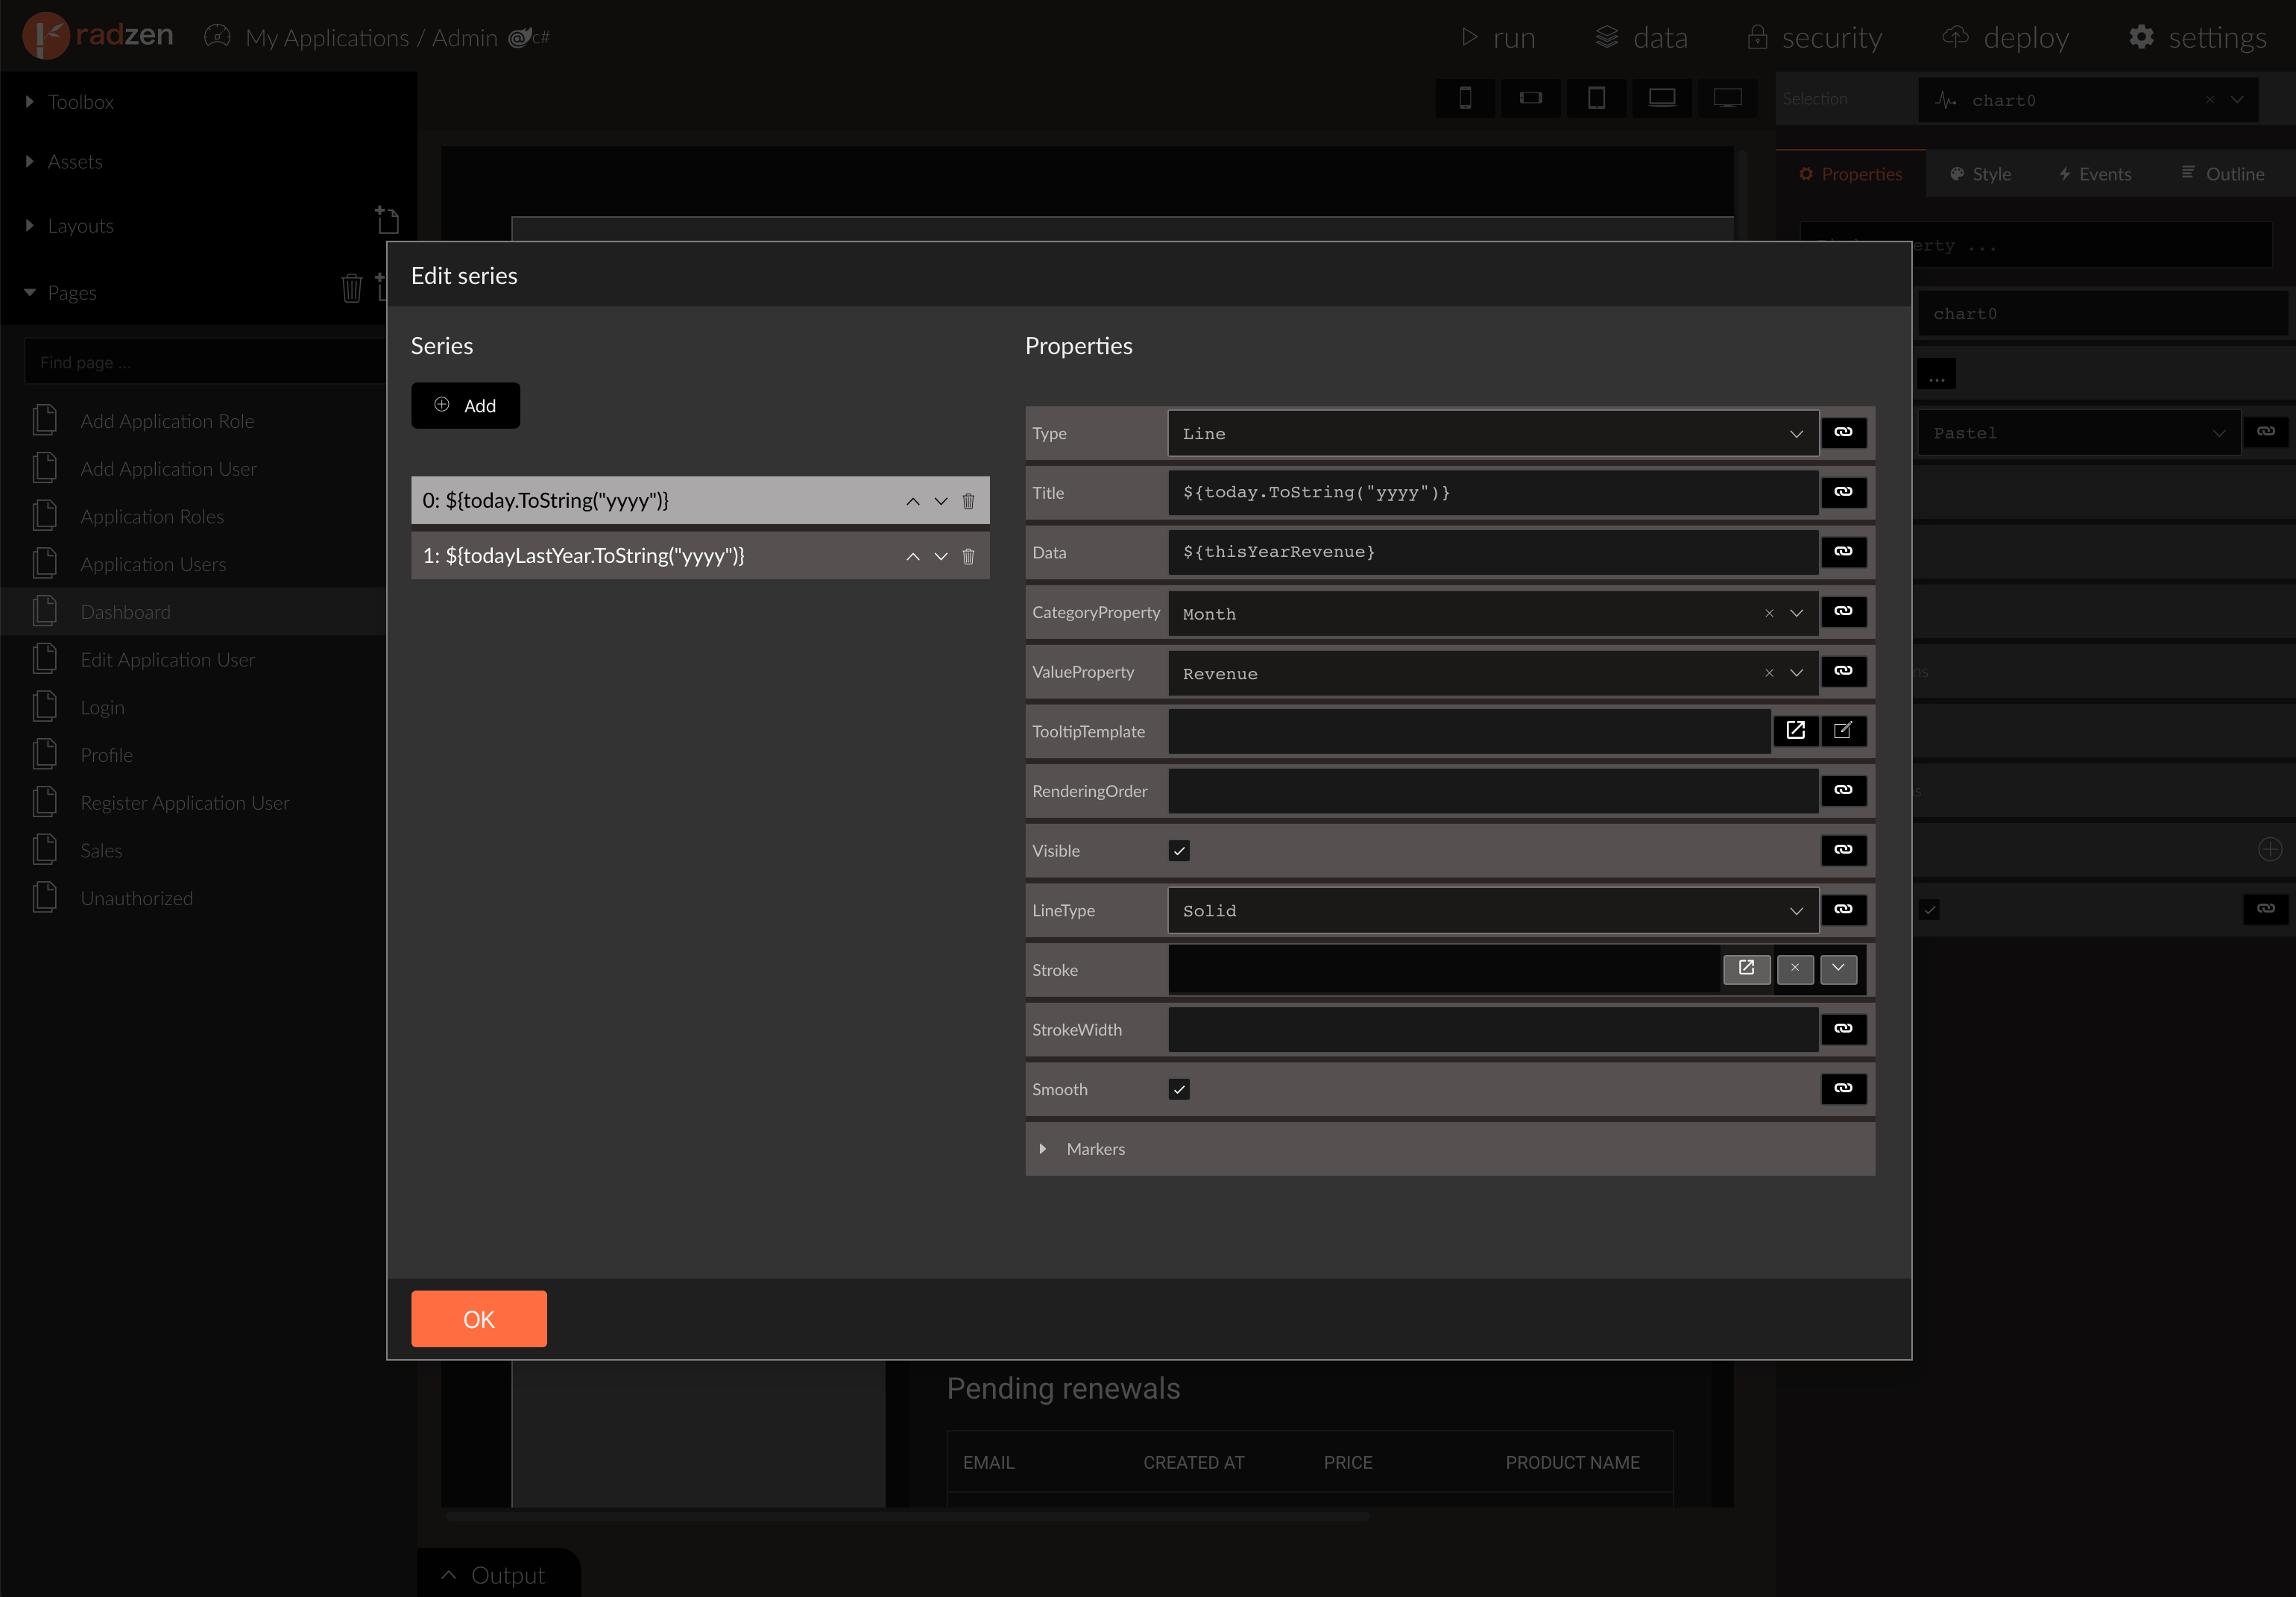Open the Stroke color dropdown arrow
Image resolution: width=2296 pixels, height=1597 pixels.
point(1838,969)
